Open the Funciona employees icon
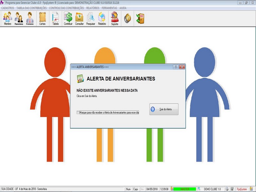 19,19
